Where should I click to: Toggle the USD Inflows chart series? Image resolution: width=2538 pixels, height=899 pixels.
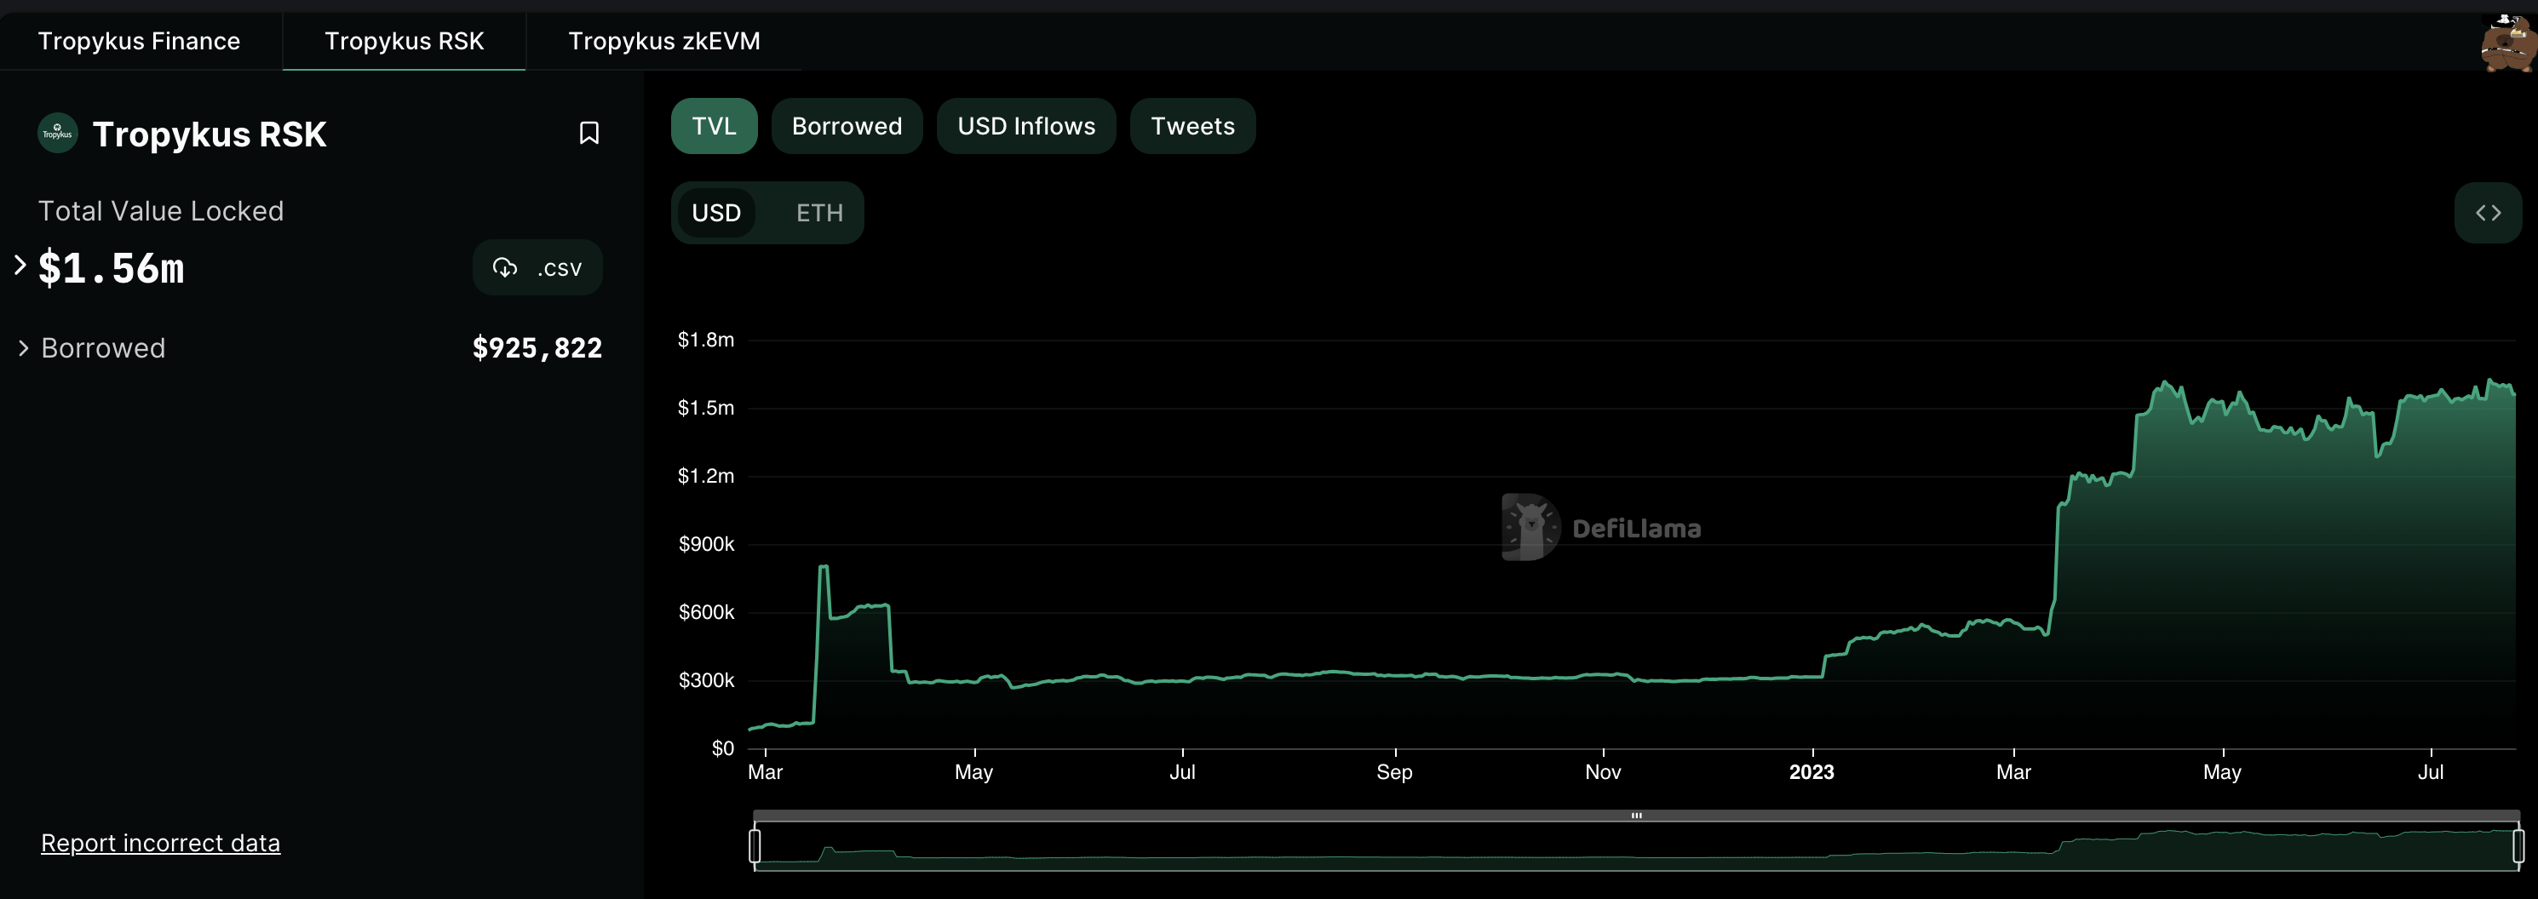point(1026,126)
